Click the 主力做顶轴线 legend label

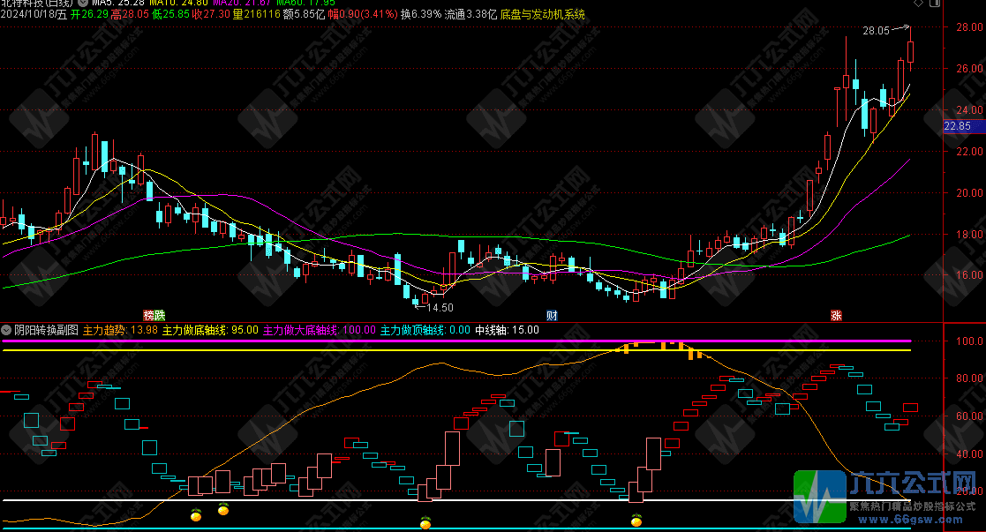tap(412, 330)
